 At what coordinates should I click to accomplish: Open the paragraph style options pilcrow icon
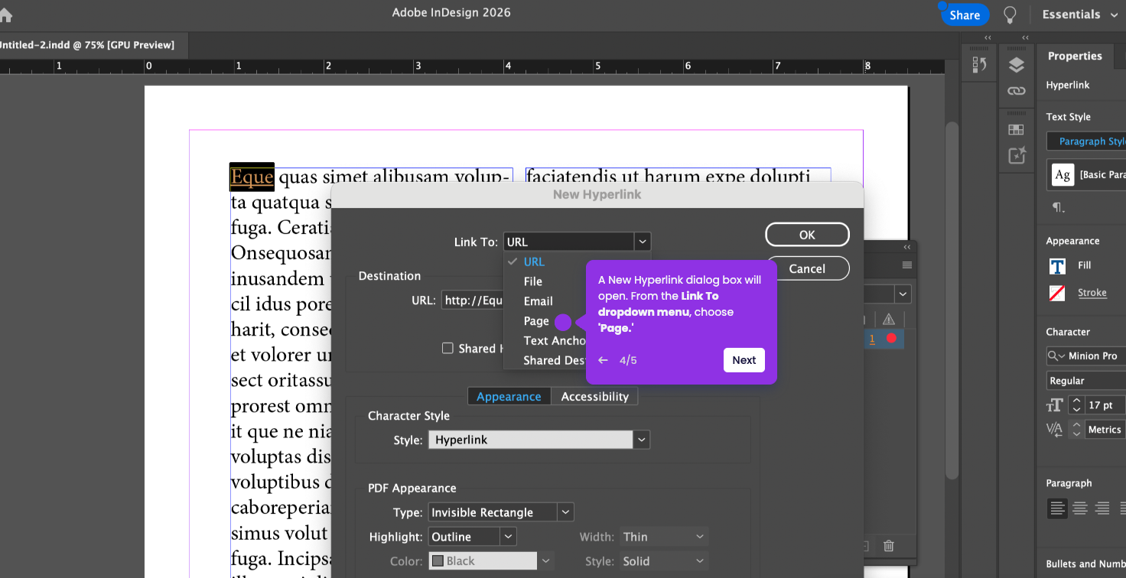pyautogui.click(x=1058, y=207)
